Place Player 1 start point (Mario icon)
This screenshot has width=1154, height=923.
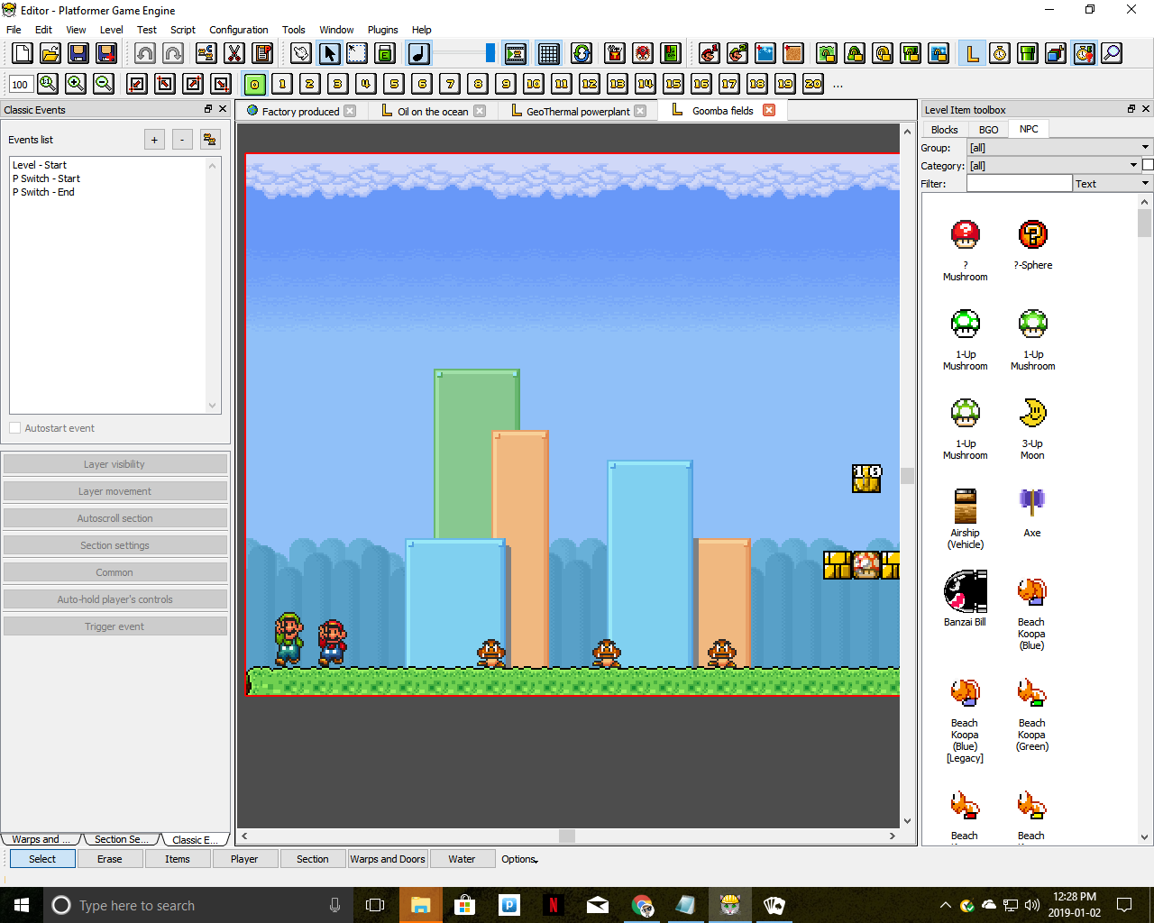pos(710,53)
